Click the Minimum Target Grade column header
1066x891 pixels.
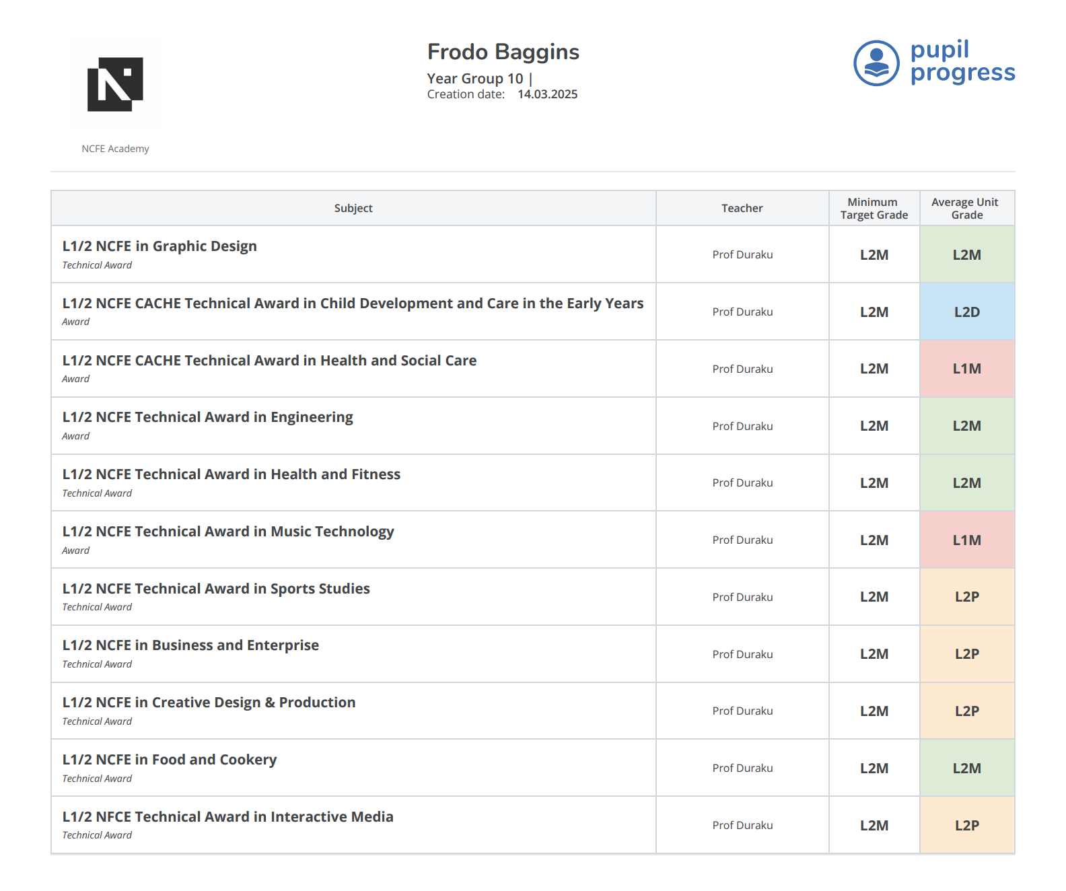click(874, 209)
